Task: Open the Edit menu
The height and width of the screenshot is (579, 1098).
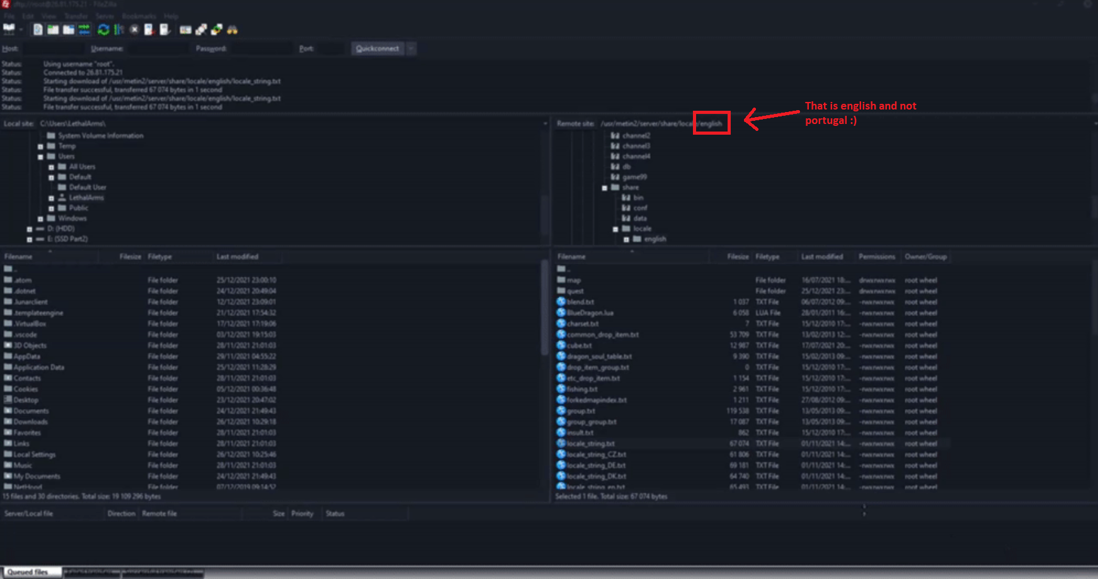Action: click(28, 16)
